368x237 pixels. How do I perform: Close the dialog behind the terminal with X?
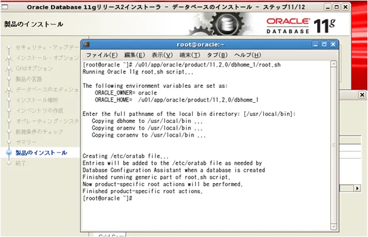pyautogui.click(x=362, y=95)
